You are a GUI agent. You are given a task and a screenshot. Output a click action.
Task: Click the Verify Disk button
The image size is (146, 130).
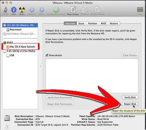[x=130, y=97]
